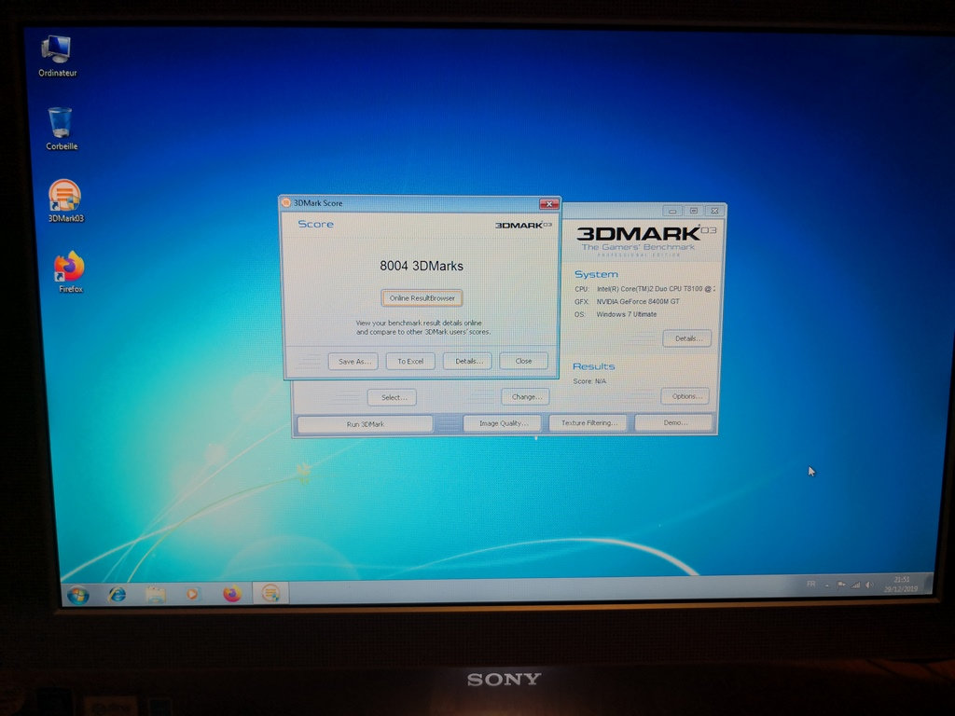Viewport: 955px width, 716px height.
Task: Click the Windows 7 Ultimate OS text
Action: pyautogui.click(x=626, y=314)
